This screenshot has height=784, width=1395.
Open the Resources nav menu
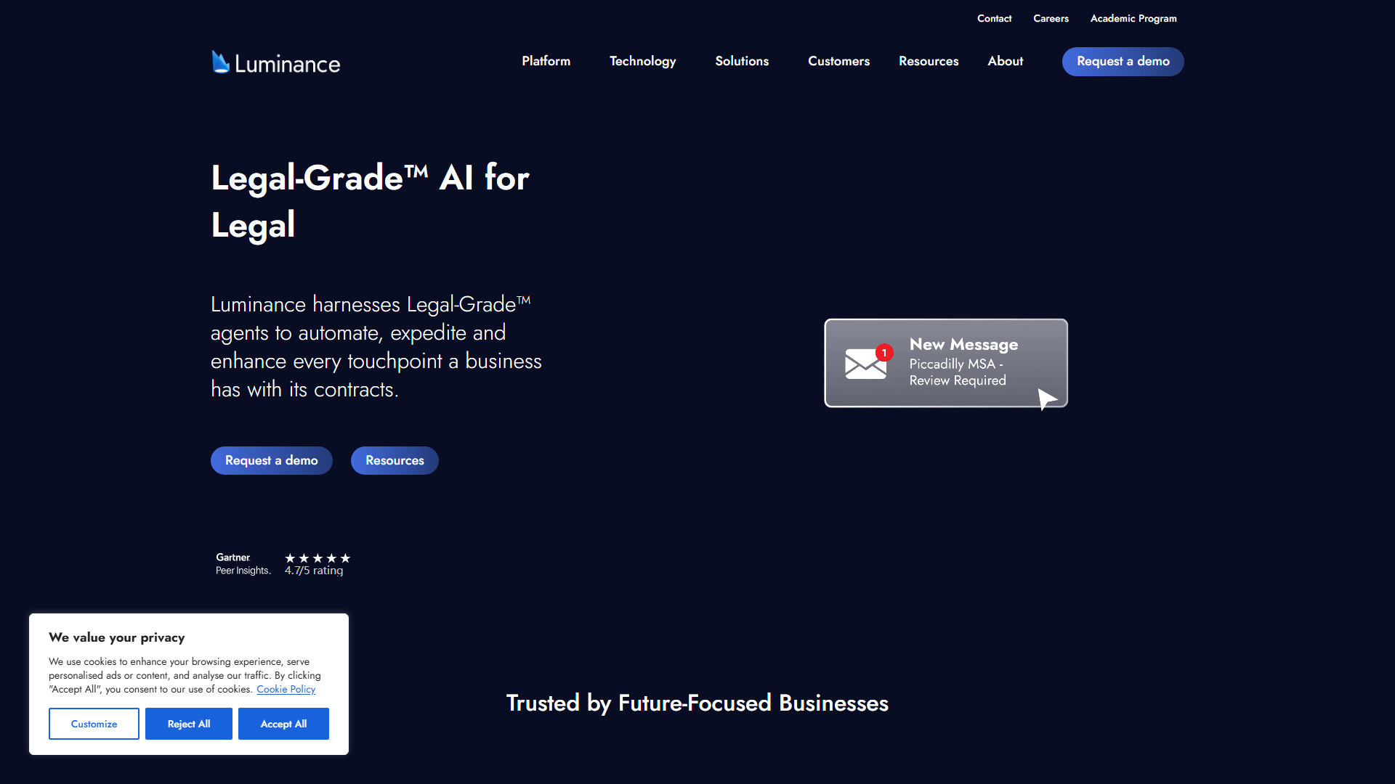click(929, 62)
